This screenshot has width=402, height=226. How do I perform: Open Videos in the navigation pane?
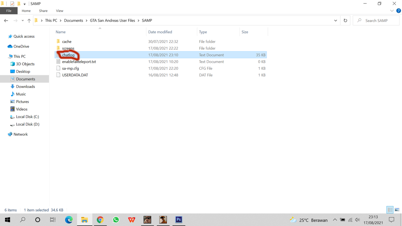click(22, 109)
